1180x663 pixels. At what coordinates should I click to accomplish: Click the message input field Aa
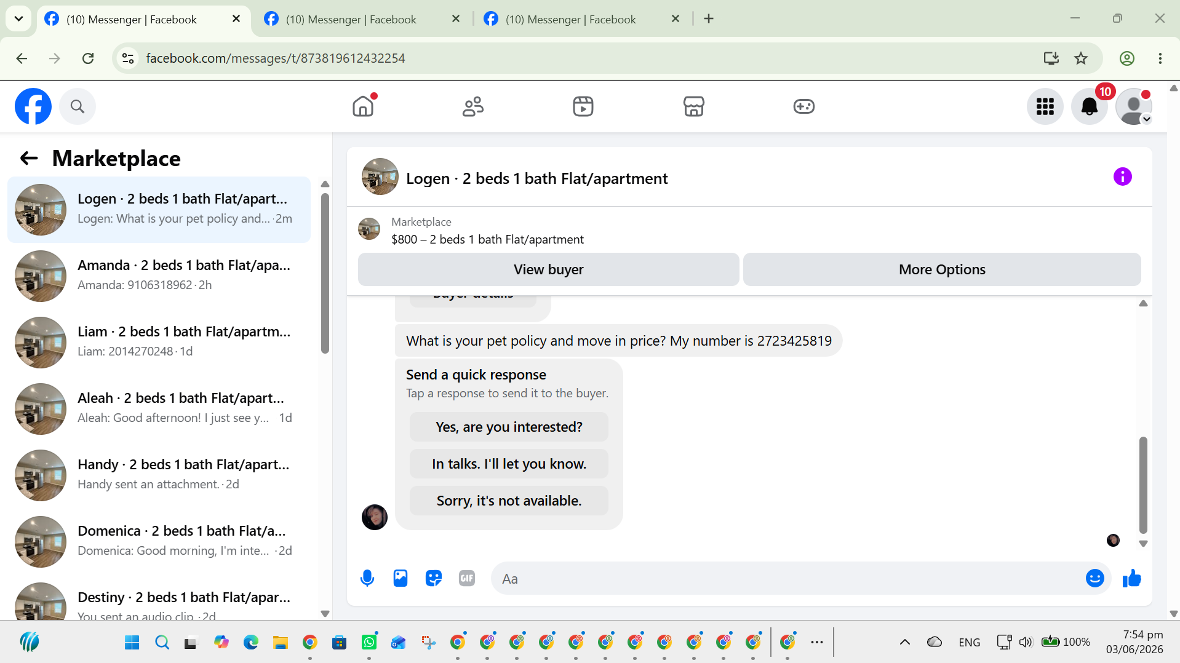[787, 578]
